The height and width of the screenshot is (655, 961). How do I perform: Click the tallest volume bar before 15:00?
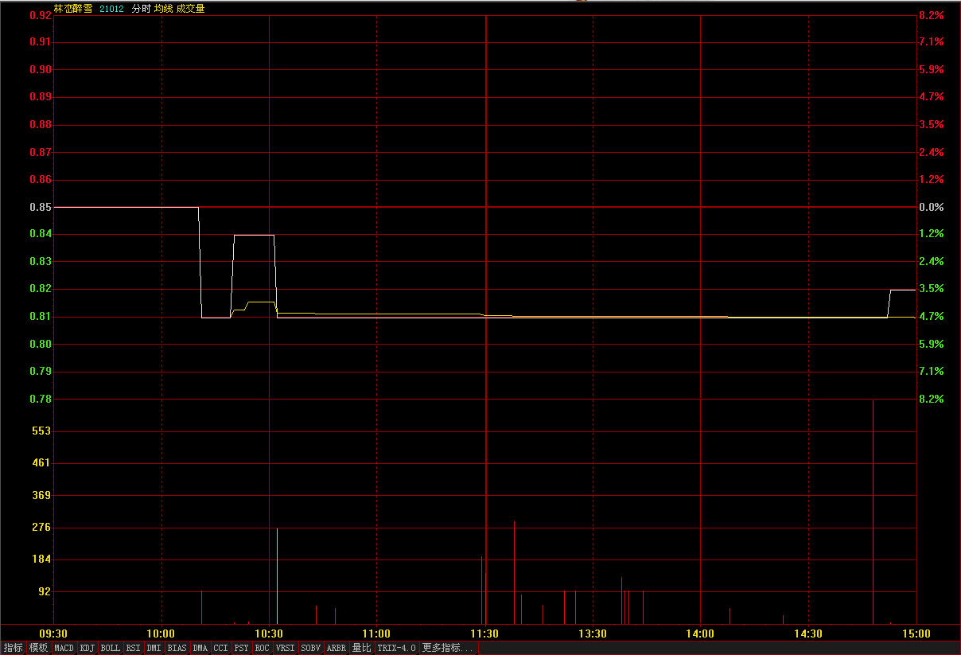(x=873, y=512)
